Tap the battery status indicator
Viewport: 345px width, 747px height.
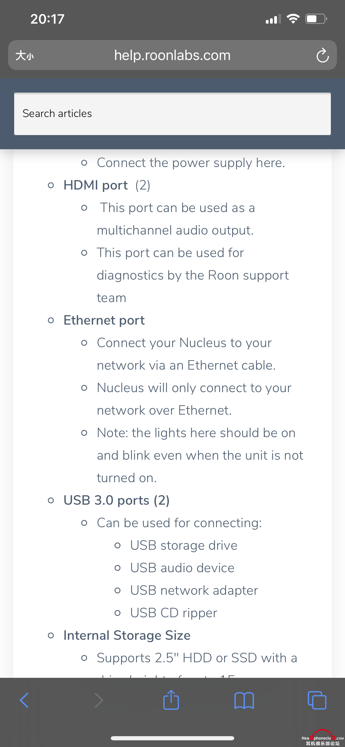pos(316,19)
